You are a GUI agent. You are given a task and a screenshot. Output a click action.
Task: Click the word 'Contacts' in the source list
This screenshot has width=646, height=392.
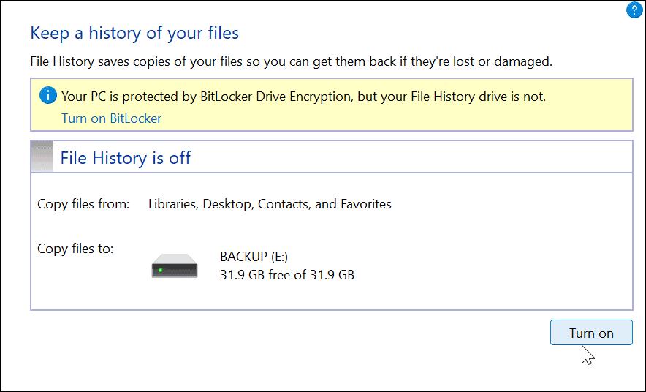click(284, 204)
